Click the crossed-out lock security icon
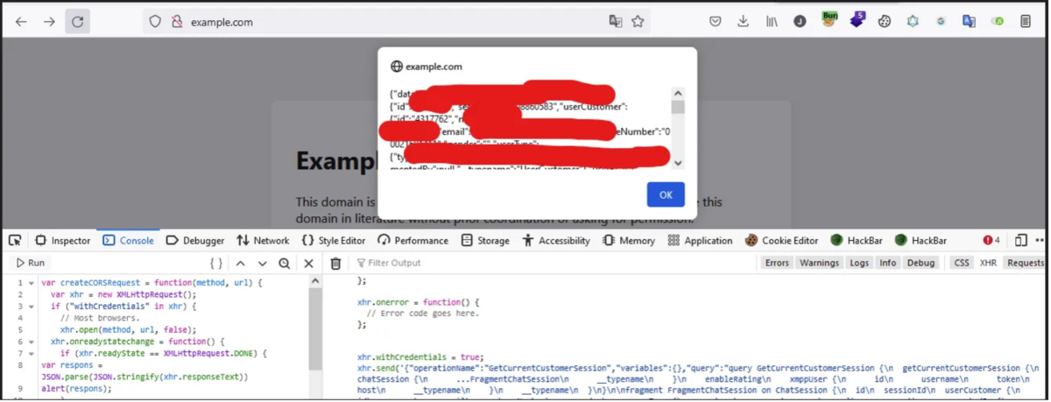1051x402 pixels. [177, 22]
